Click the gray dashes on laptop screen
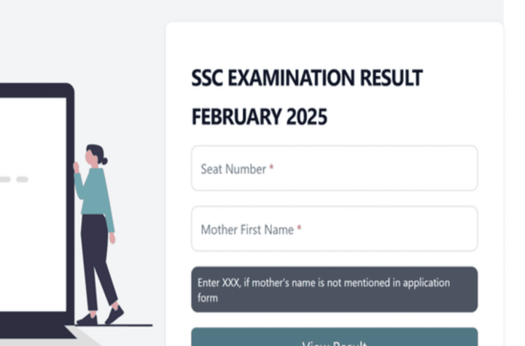525x346 pixels. (14, 180)
